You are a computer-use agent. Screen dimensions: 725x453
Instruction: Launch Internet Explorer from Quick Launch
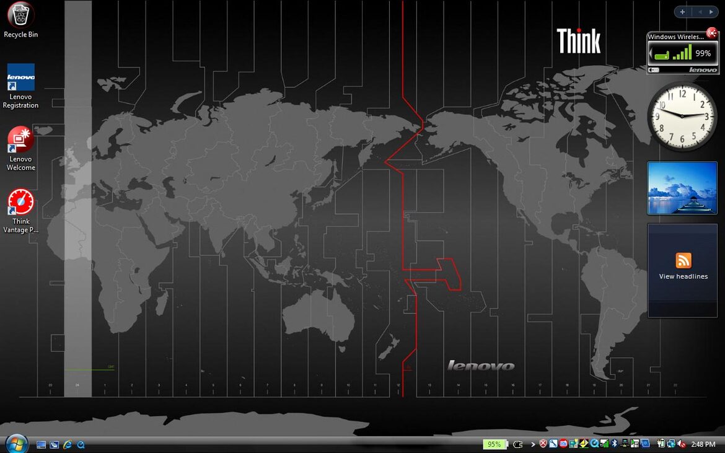point(68,445)
